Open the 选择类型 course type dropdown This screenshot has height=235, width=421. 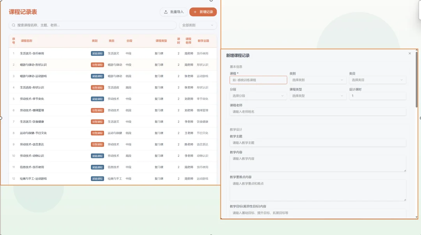[x=318, y=96]
